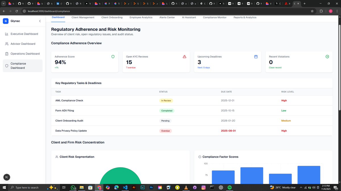Click the AML Compliance Check task row
Image resolution: width=341 pixels, height=191 pixels.
tap(192, 100)
